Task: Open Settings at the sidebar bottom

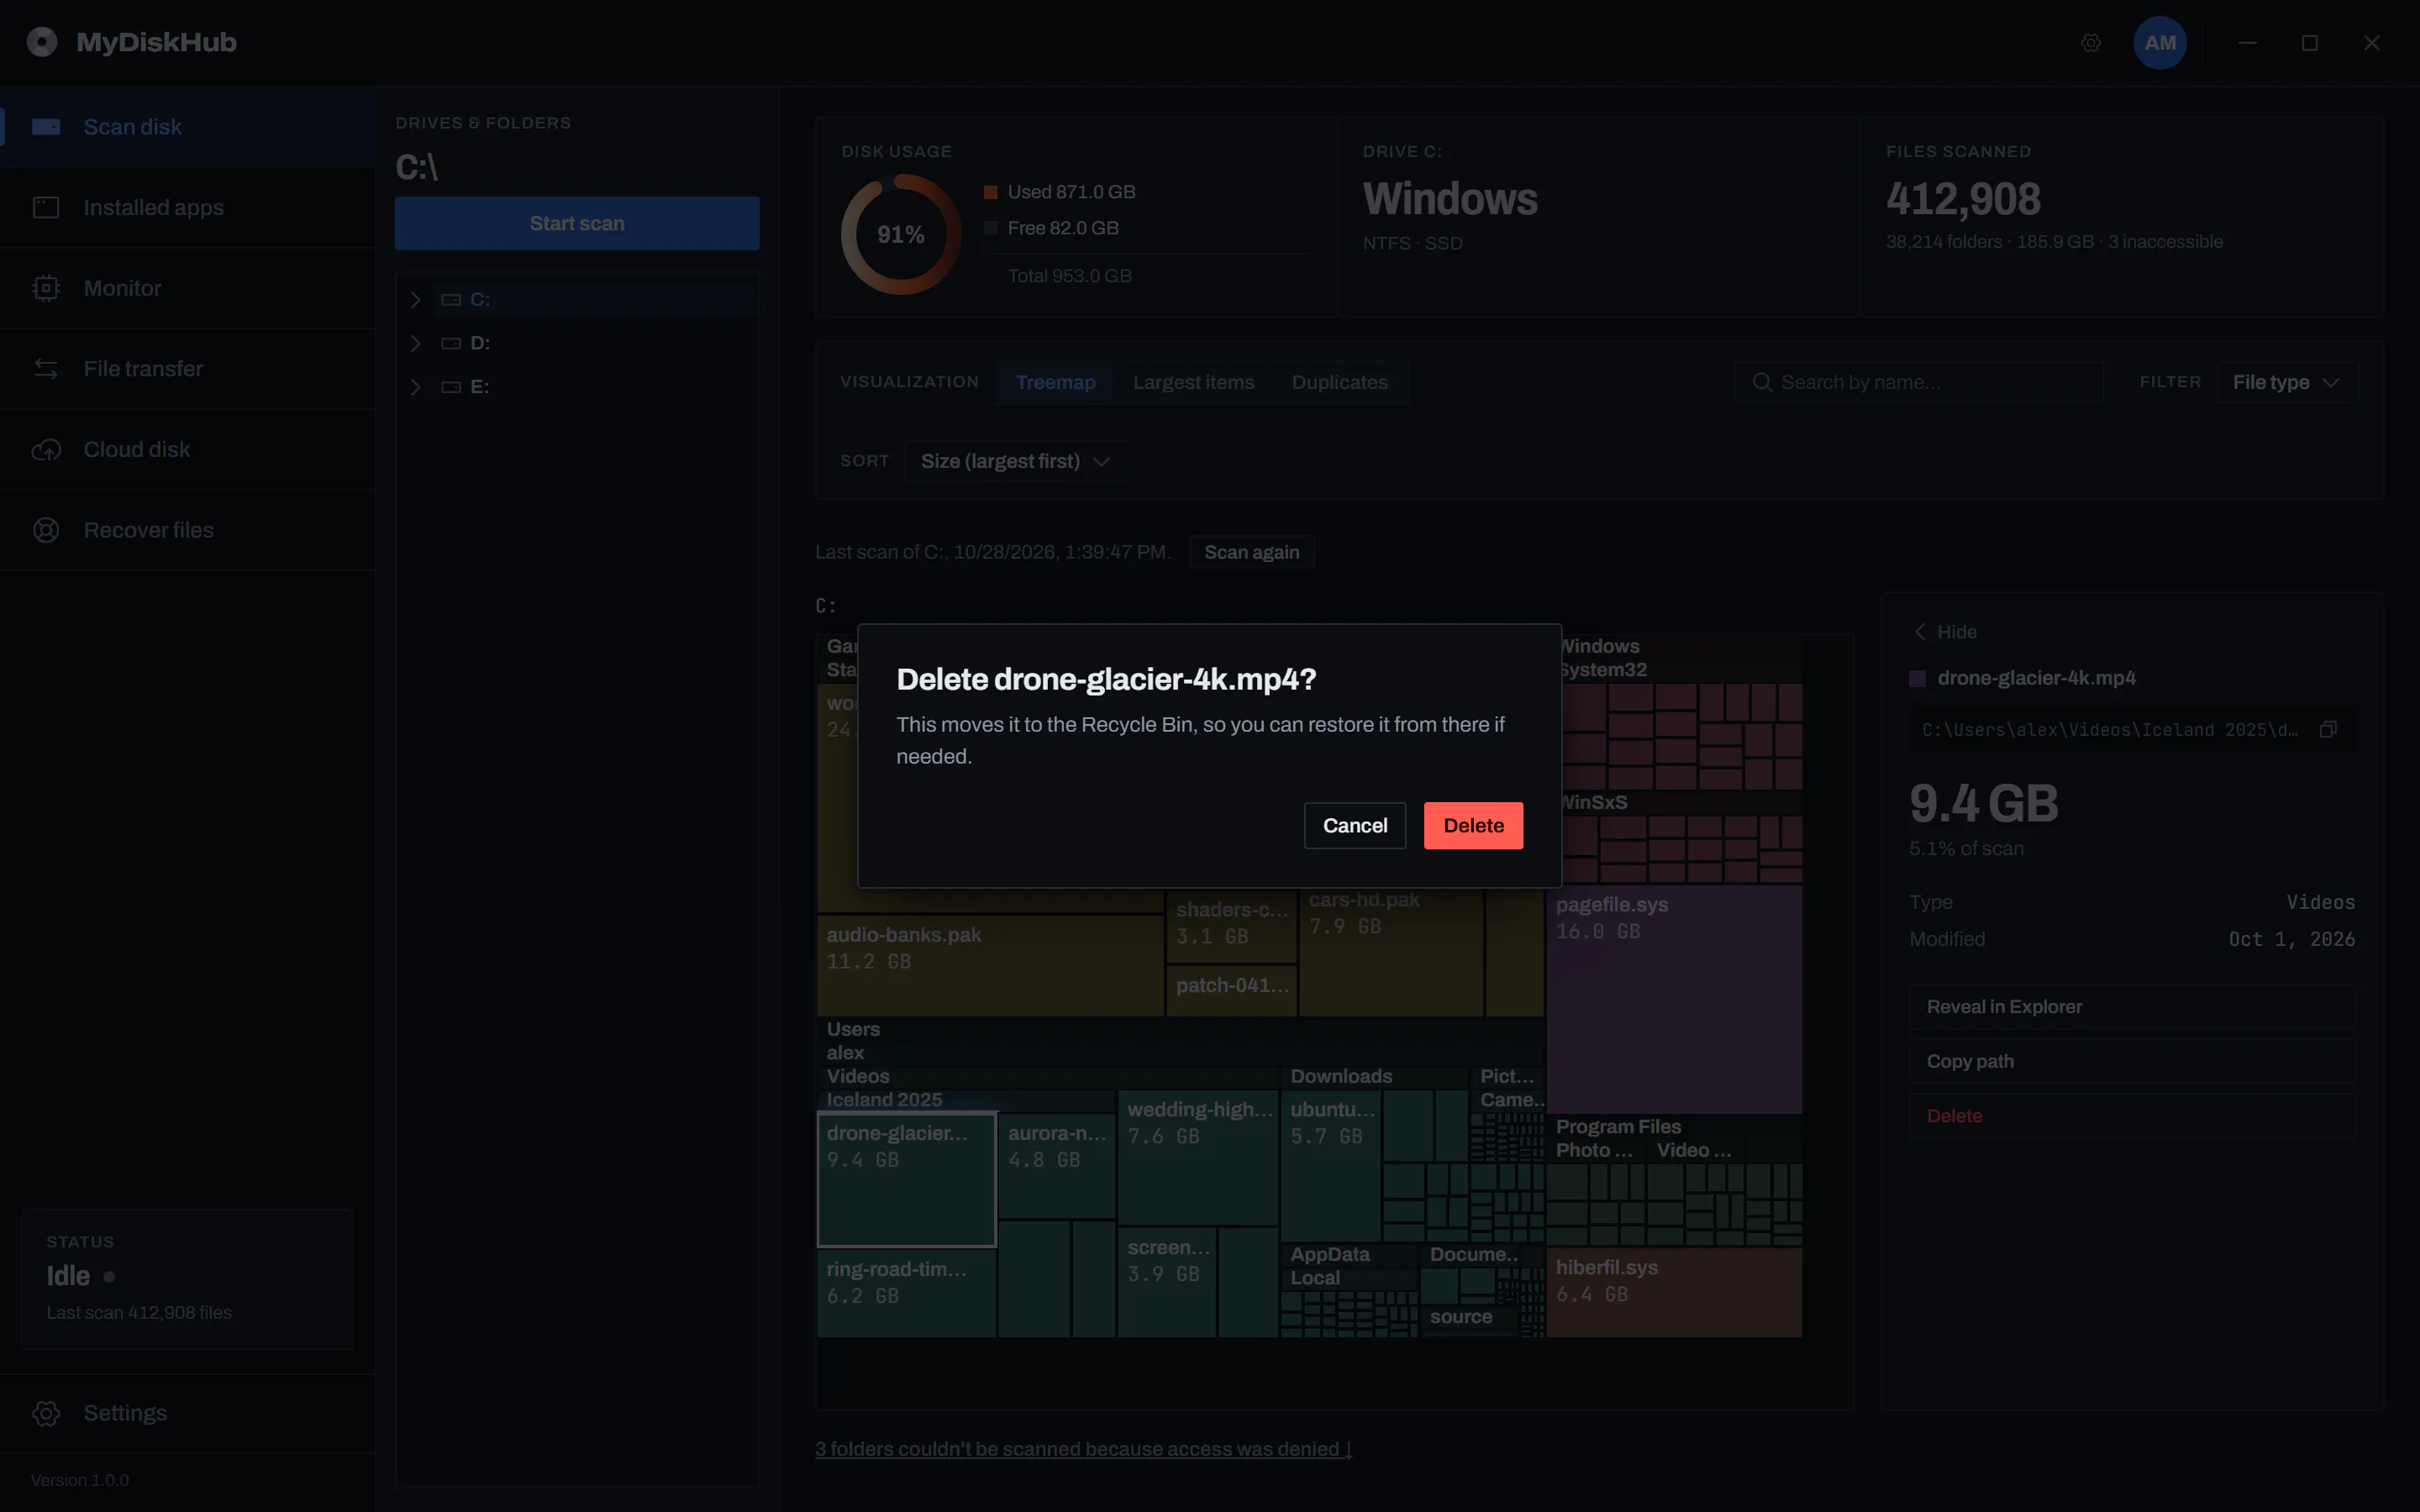Action: pos(188,1412)
